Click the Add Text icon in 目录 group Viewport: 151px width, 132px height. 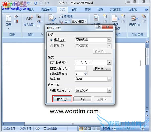17,16
